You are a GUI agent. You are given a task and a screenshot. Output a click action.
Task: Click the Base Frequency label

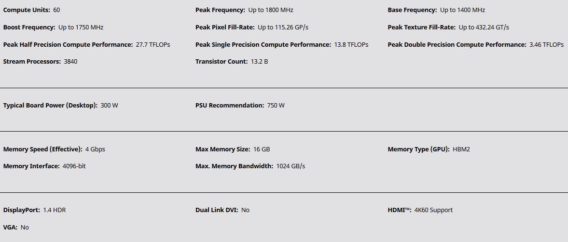(412, 10)
